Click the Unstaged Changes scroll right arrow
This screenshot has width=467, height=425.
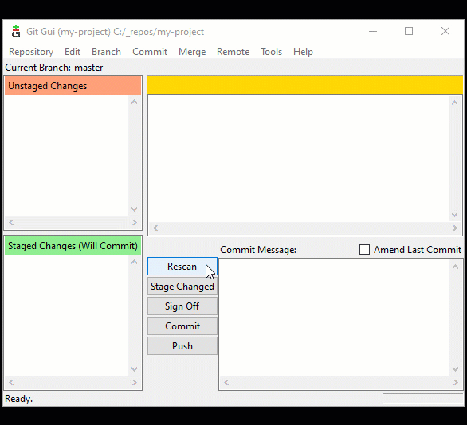click(x=135, y=223)
